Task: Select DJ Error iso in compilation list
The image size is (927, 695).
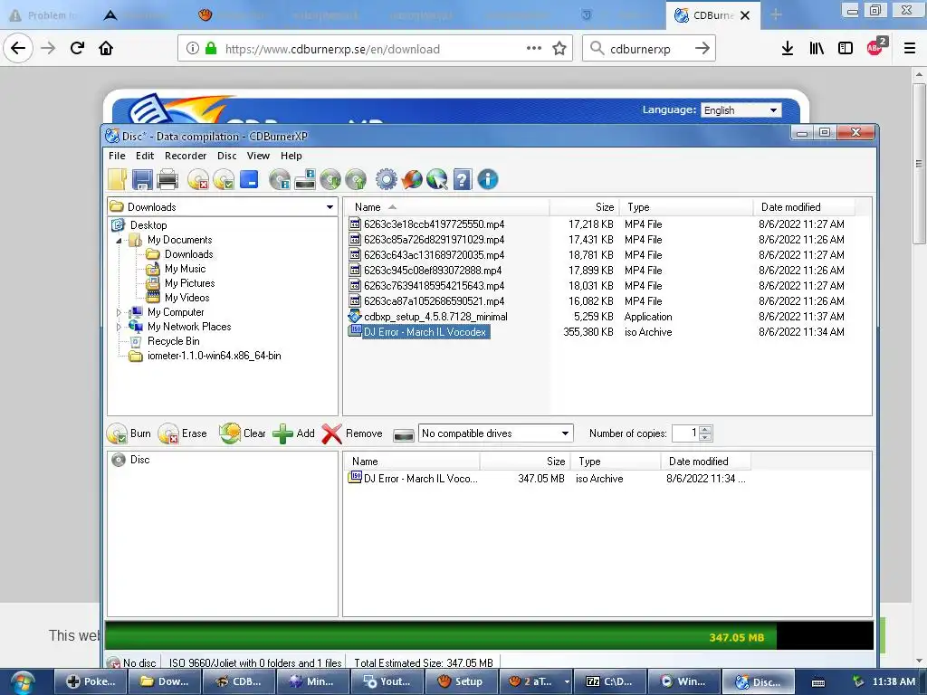Action: (x=420, y=479)
